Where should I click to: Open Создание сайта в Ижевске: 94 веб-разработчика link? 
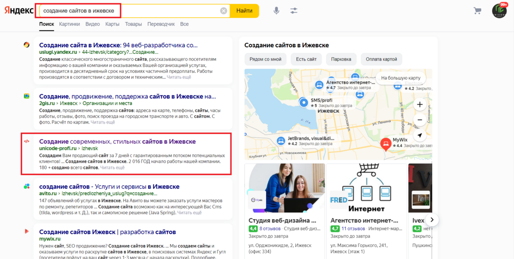[x=118, y=45]
